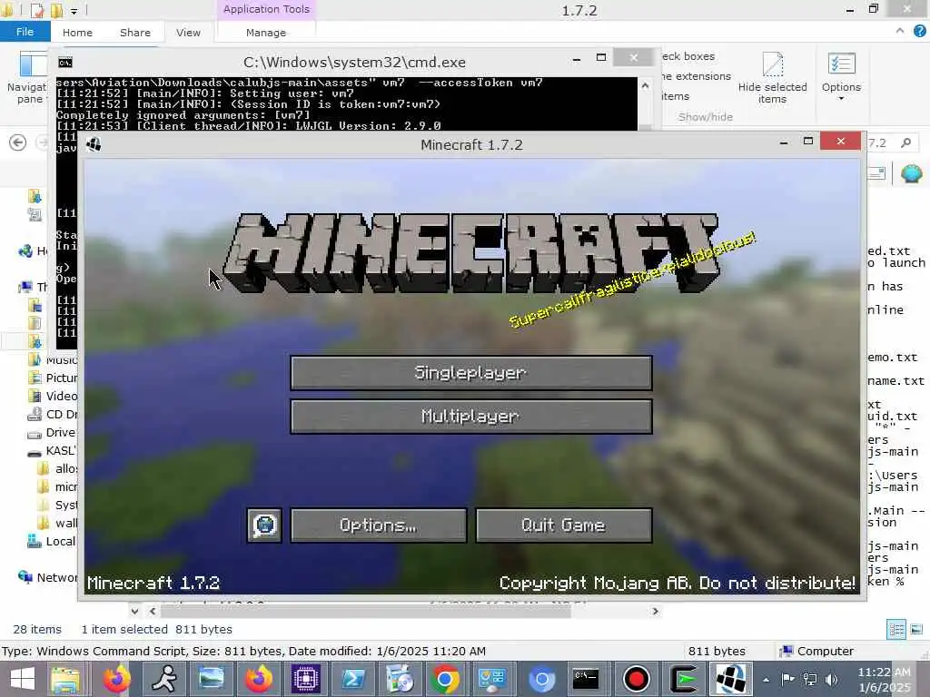Open the Explorer File tab
Screen dimensions: 930x697
[25, 32]
